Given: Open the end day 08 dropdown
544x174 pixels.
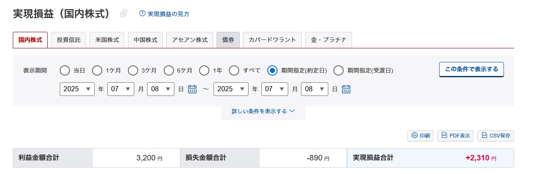Looking at the screenshot, I should click(315, 89).
